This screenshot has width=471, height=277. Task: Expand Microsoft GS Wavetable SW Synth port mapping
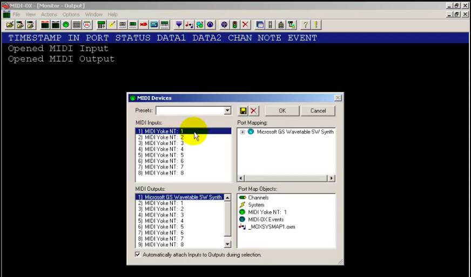click(x=243, y=131)
